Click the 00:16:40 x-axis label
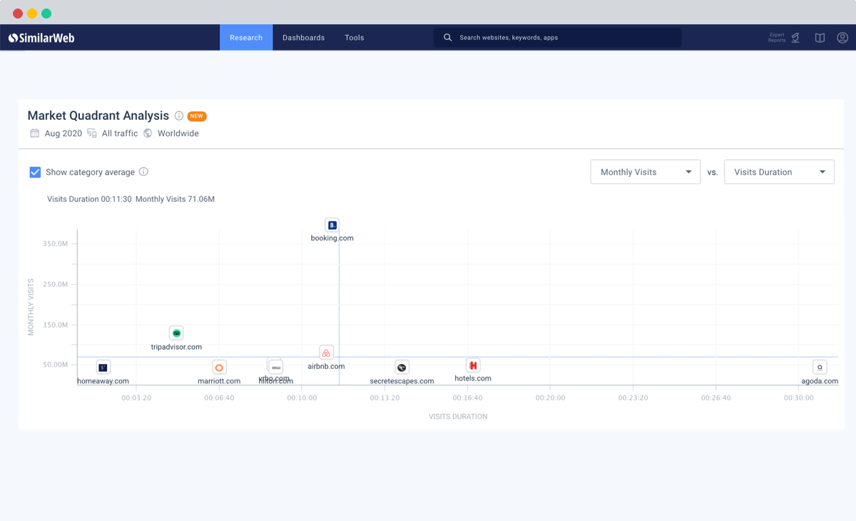The image size is (856, 521). (x=468, y=398)
